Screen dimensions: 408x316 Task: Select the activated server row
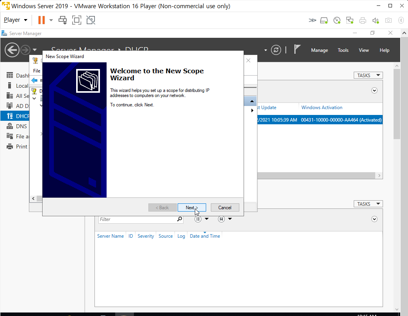point(320,120)
